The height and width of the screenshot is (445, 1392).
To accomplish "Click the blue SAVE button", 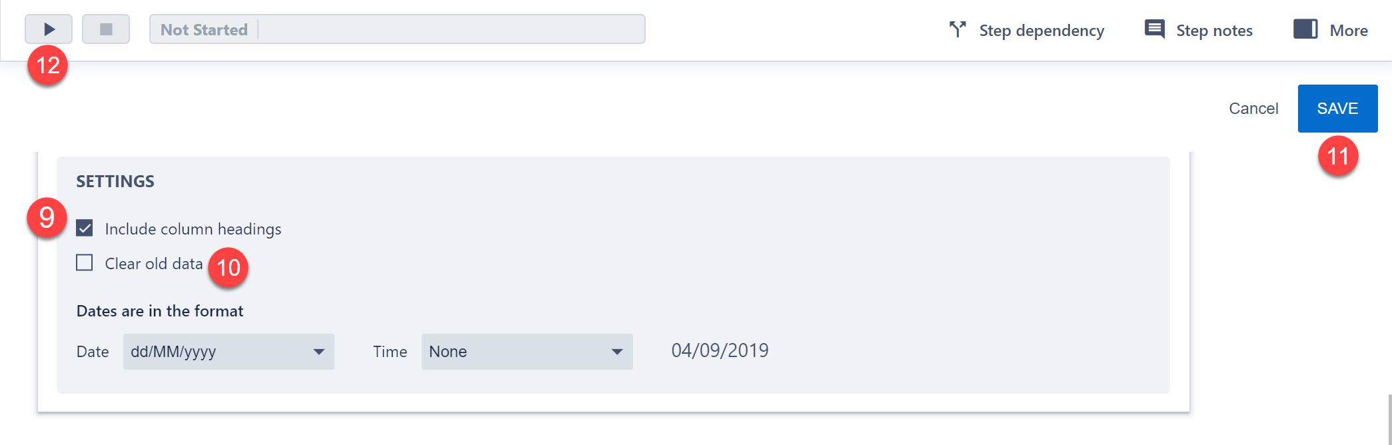I will pyautogui.click(x=1337, y=109).
